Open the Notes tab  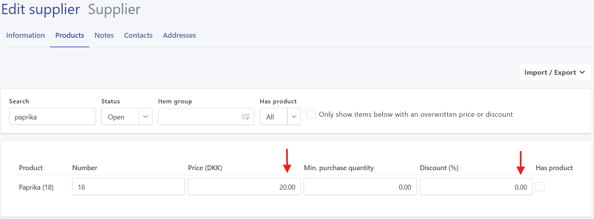click(x=104, y=35)
